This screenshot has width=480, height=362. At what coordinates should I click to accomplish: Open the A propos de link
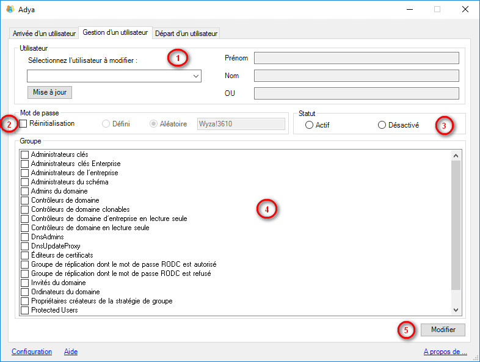click(445, 352)
